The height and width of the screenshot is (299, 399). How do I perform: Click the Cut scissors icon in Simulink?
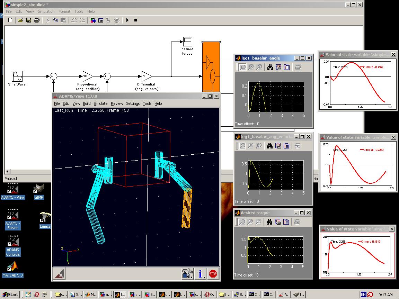tap(47, 20)
